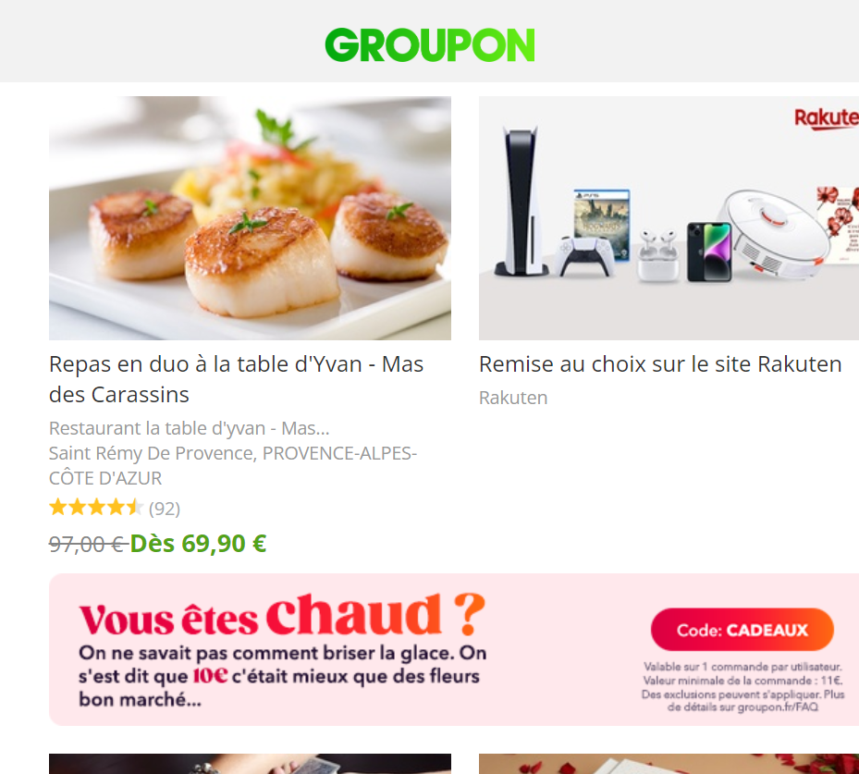
Task: Click the (92) reviews count
Action: coord(165,509)
